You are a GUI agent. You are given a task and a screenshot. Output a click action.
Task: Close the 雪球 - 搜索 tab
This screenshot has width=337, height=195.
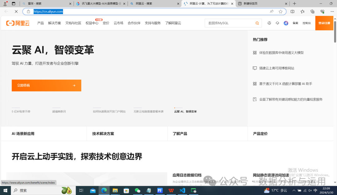click(70, 4)
